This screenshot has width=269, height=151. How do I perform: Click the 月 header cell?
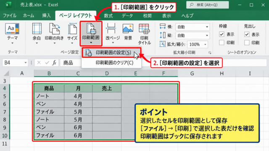(x=78, y=89)
